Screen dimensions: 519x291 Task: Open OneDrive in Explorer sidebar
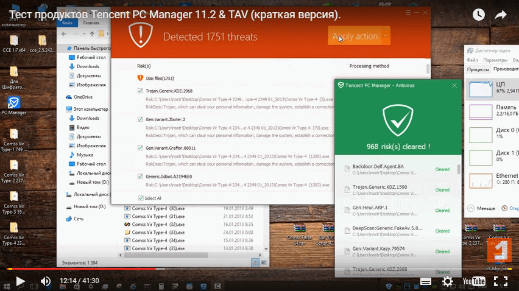point(79,97)
